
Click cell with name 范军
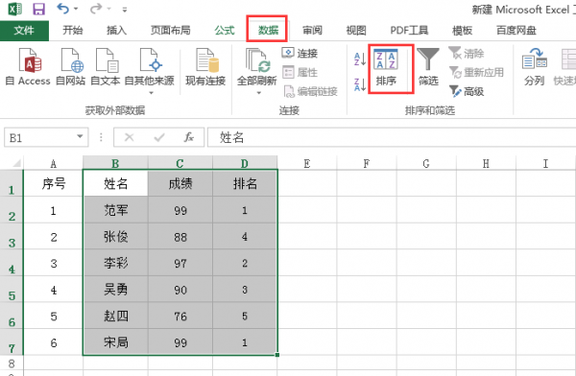click(116, 210)
